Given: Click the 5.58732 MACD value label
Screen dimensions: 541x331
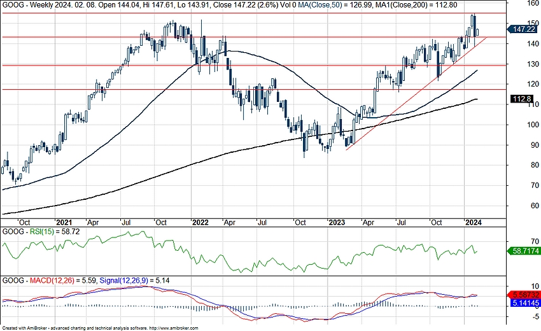Looking at the screenshot, I should point(524,295).
